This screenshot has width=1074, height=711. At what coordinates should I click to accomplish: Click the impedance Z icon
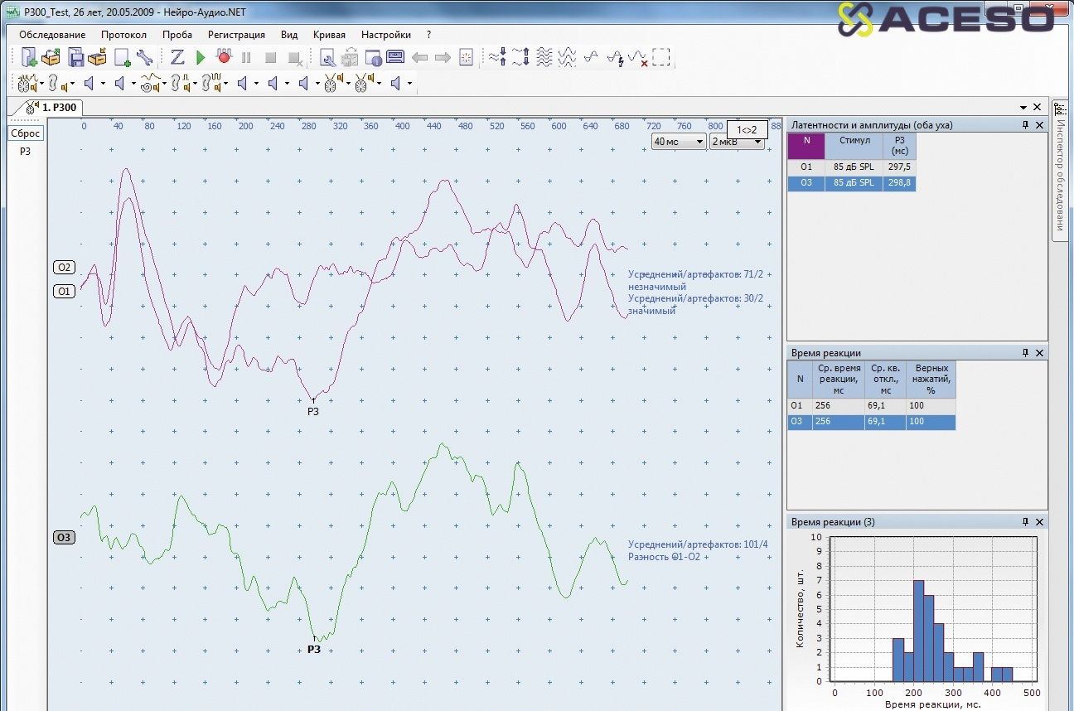177,57
